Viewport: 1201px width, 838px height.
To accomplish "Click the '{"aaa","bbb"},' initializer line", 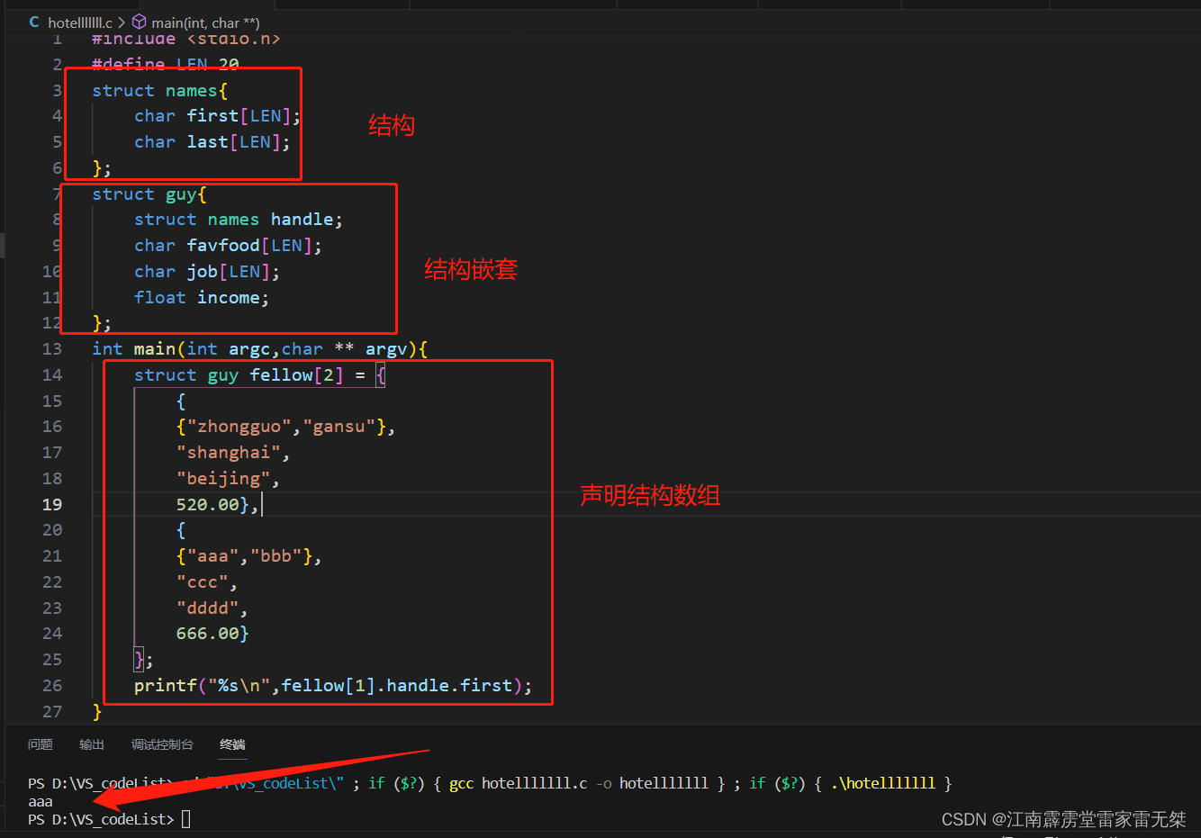I will pos(249,556).
